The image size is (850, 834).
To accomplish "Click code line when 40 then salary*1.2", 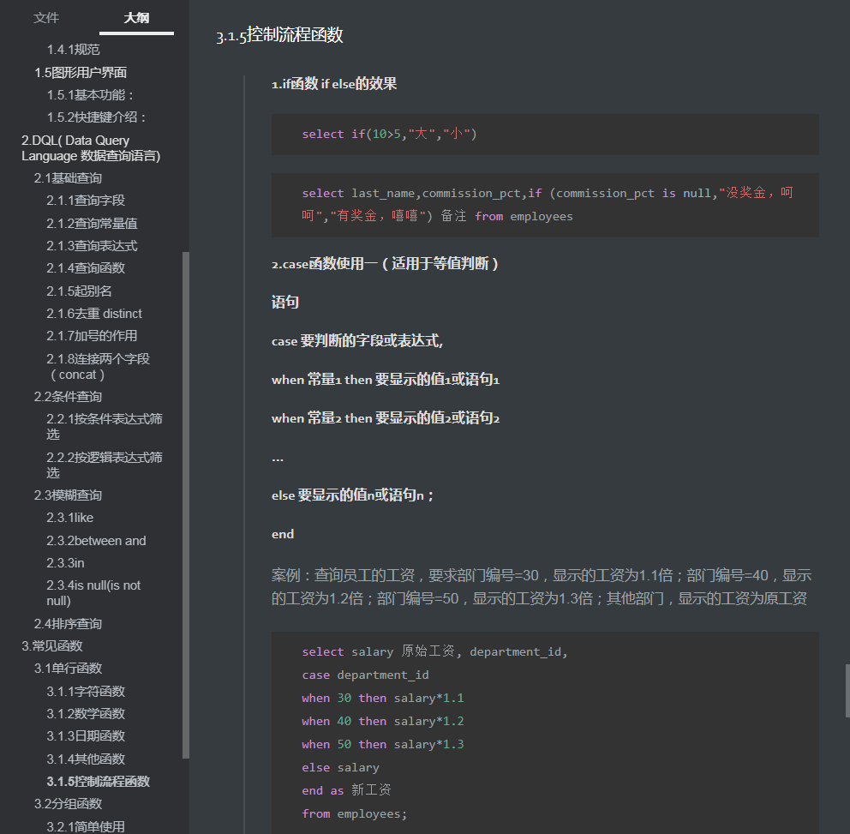I will pyautogui.click(x=383, y=721).
